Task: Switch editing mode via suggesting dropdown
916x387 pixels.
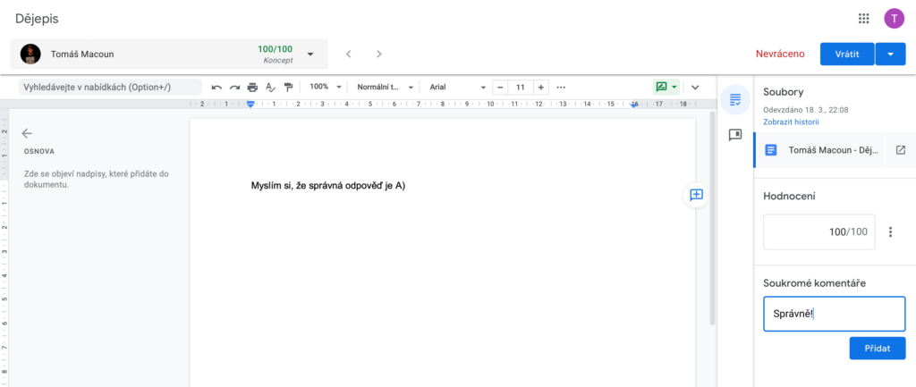Action: [666, 88]
